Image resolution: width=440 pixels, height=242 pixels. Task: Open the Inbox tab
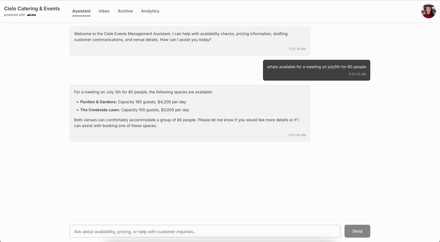click(x=104, y=11)
